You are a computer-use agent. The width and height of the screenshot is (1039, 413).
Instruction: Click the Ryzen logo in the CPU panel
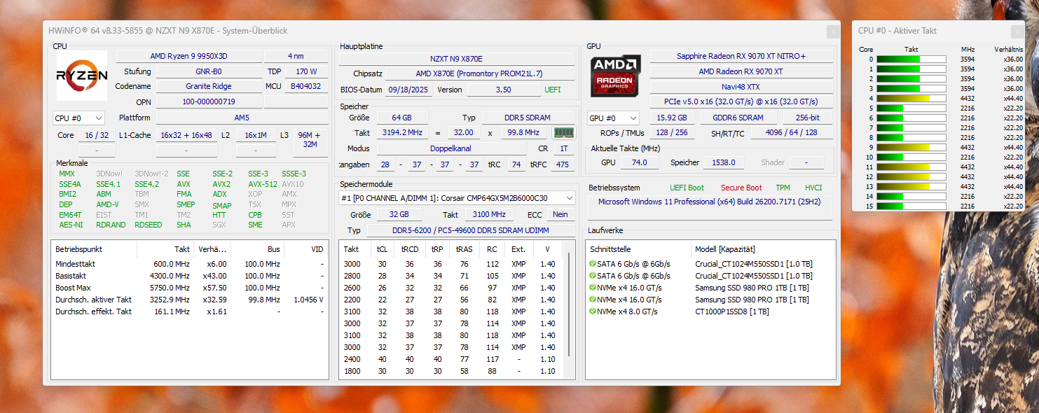(82, 76)
